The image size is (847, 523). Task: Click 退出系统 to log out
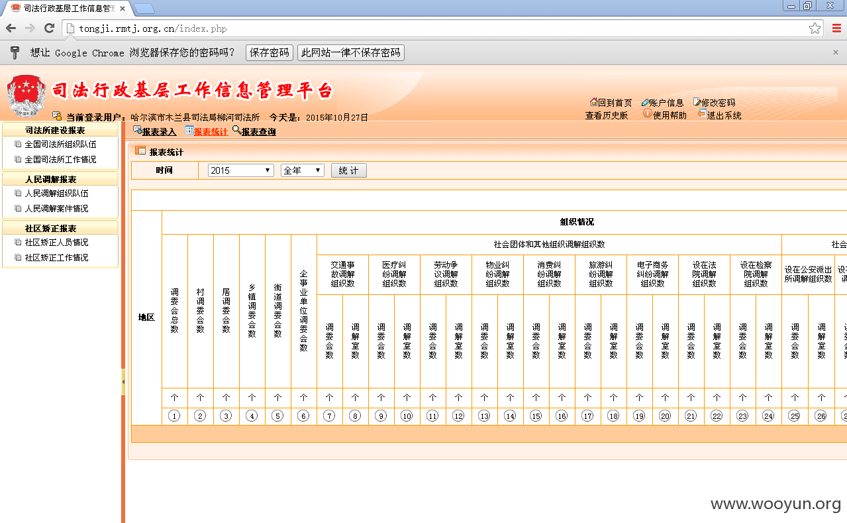724,115
